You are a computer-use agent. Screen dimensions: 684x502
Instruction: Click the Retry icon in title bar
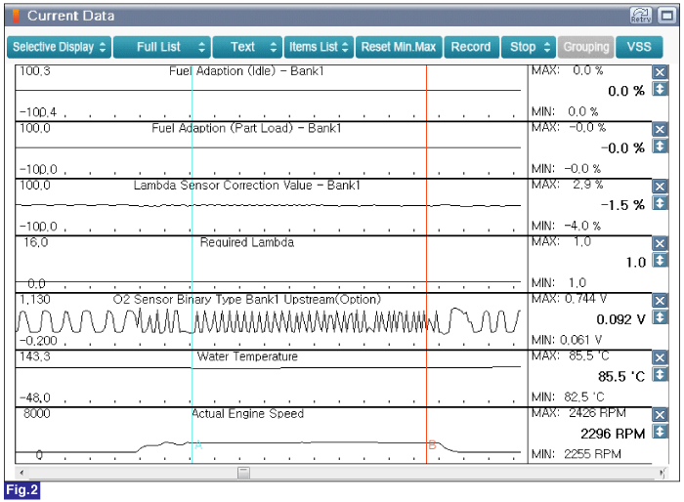coord(641,16)
